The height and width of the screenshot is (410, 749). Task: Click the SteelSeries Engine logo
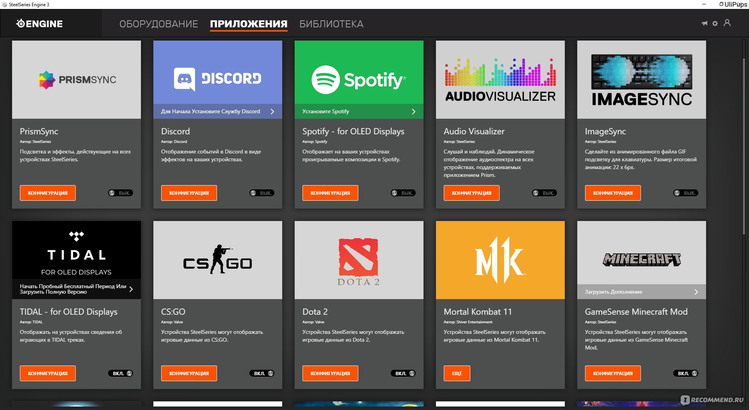39,24
